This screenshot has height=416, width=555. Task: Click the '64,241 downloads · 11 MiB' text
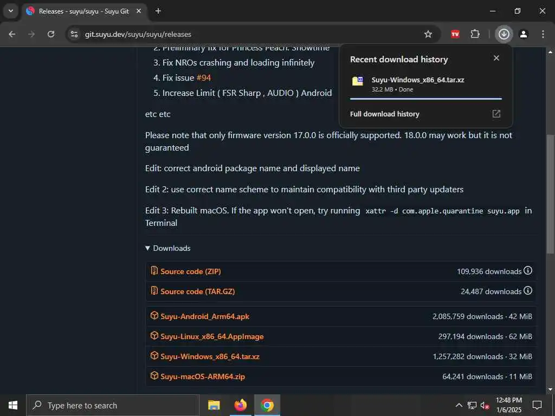point(487,377)
